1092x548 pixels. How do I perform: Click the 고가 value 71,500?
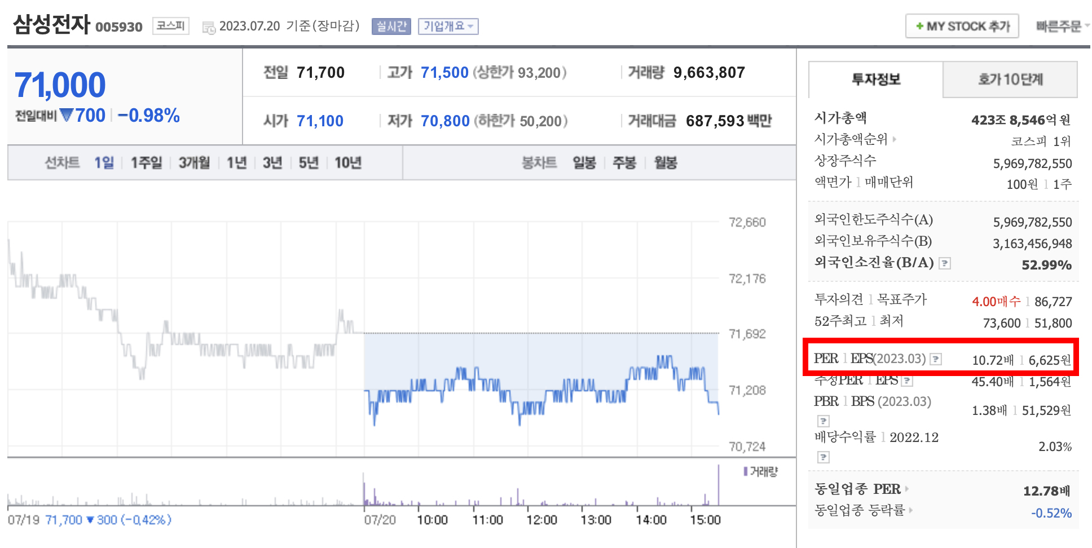pos(444,73)
